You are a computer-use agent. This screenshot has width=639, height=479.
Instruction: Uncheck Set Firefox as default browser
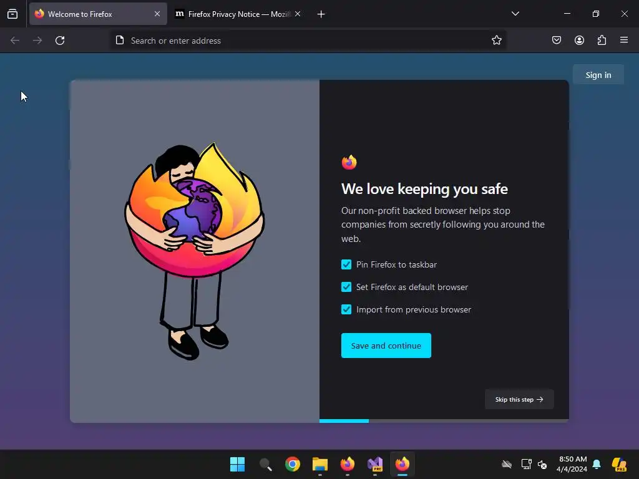(x=346, y=287)
